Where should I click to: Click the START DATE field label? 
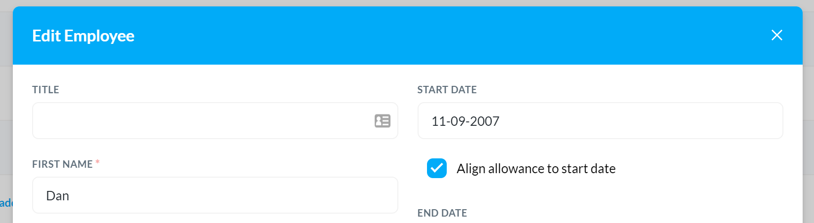pos(447,90)
